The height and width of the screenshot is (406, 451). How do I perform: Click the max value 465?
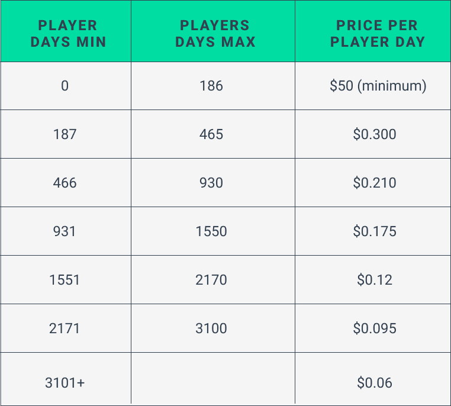213,134
